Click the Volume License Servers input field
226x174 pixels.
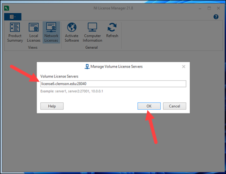coord(113,83)
